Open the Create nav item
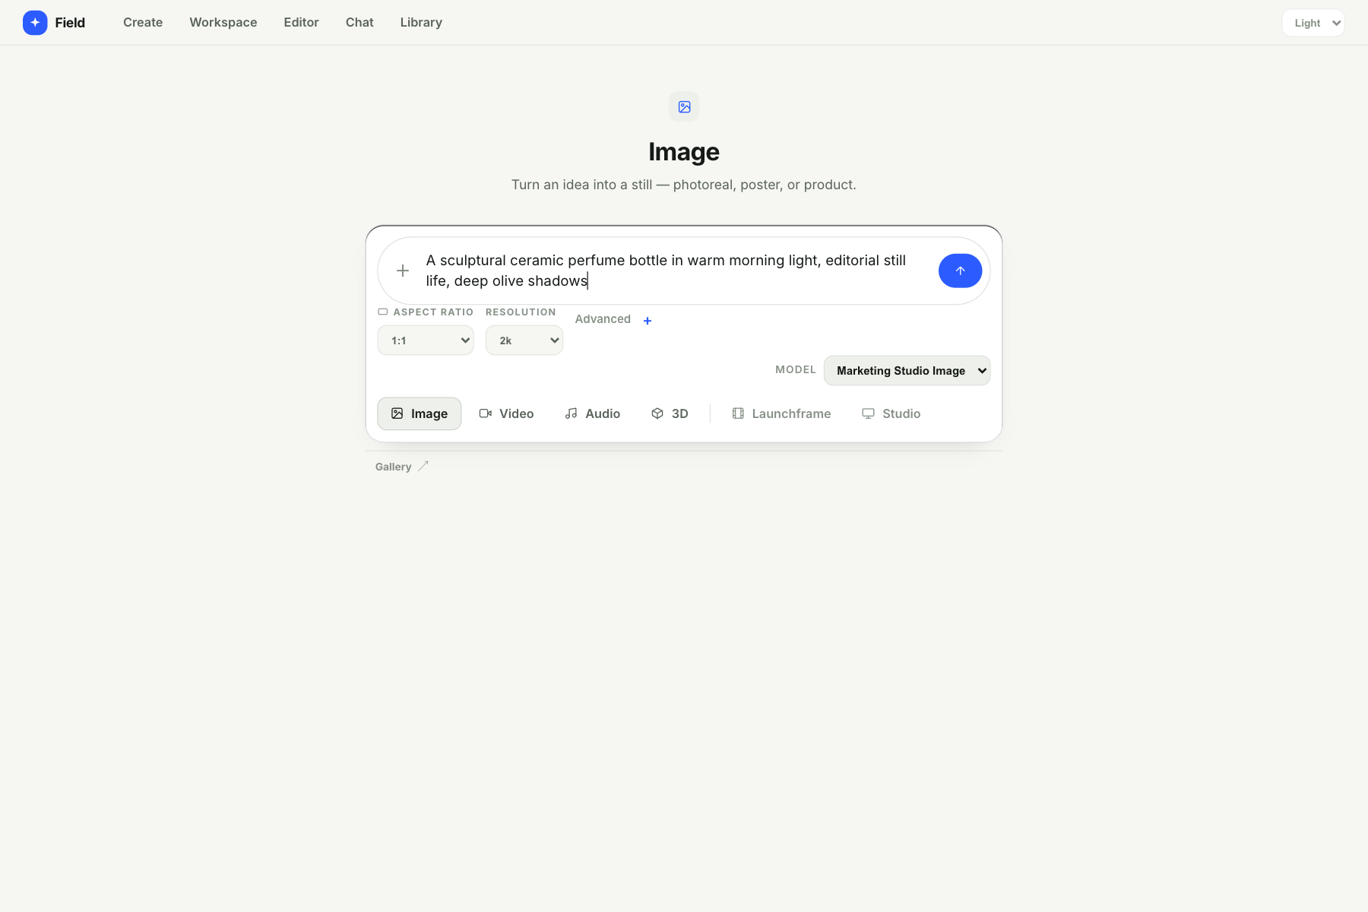This screenshot has width=1368, height=912. click(x=143, y=23)
